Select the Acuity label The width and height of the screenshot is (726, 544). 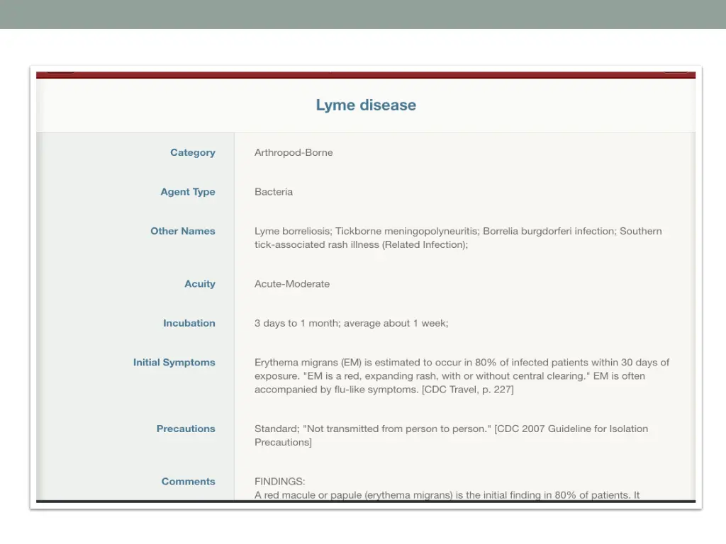pyautogui.click(x=200, y=284)
